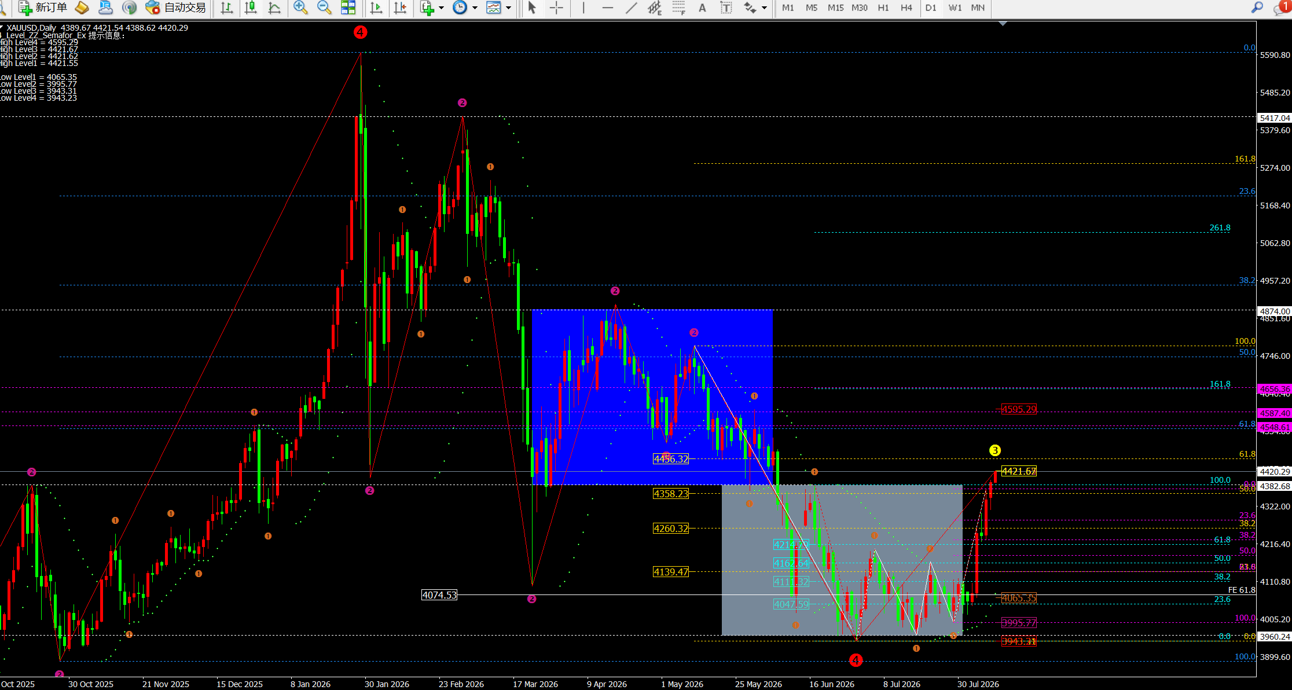1292x690 pixels.
Task: Select the crosshair tool
Action: pyautogui.click(x=556, y=8)
